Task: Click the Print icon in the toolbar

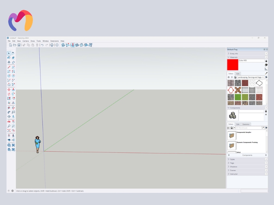Action: point(52,44)
